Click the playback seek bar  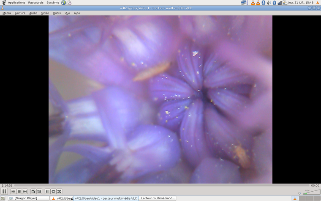point(160,185)
